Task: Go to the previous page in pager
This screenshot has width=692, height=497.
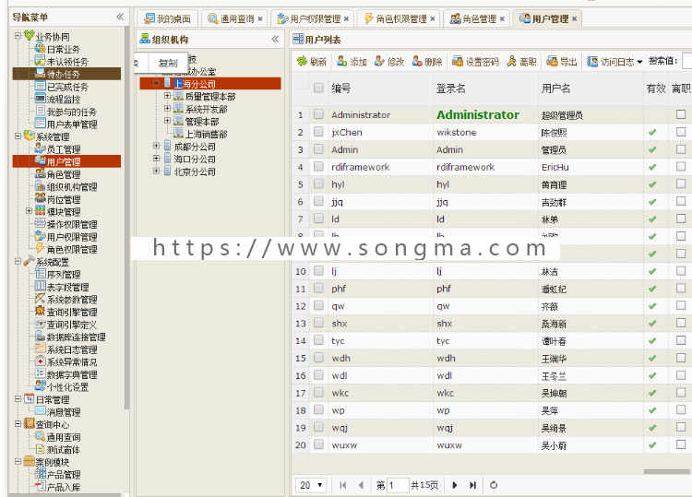Action: coord(361,485)
